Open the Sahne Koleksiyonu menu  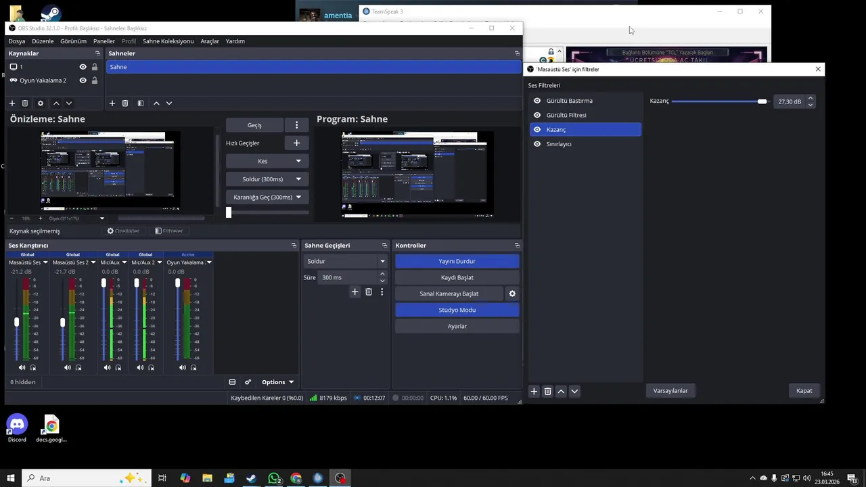pyautogui.click(x=168, y=41)
